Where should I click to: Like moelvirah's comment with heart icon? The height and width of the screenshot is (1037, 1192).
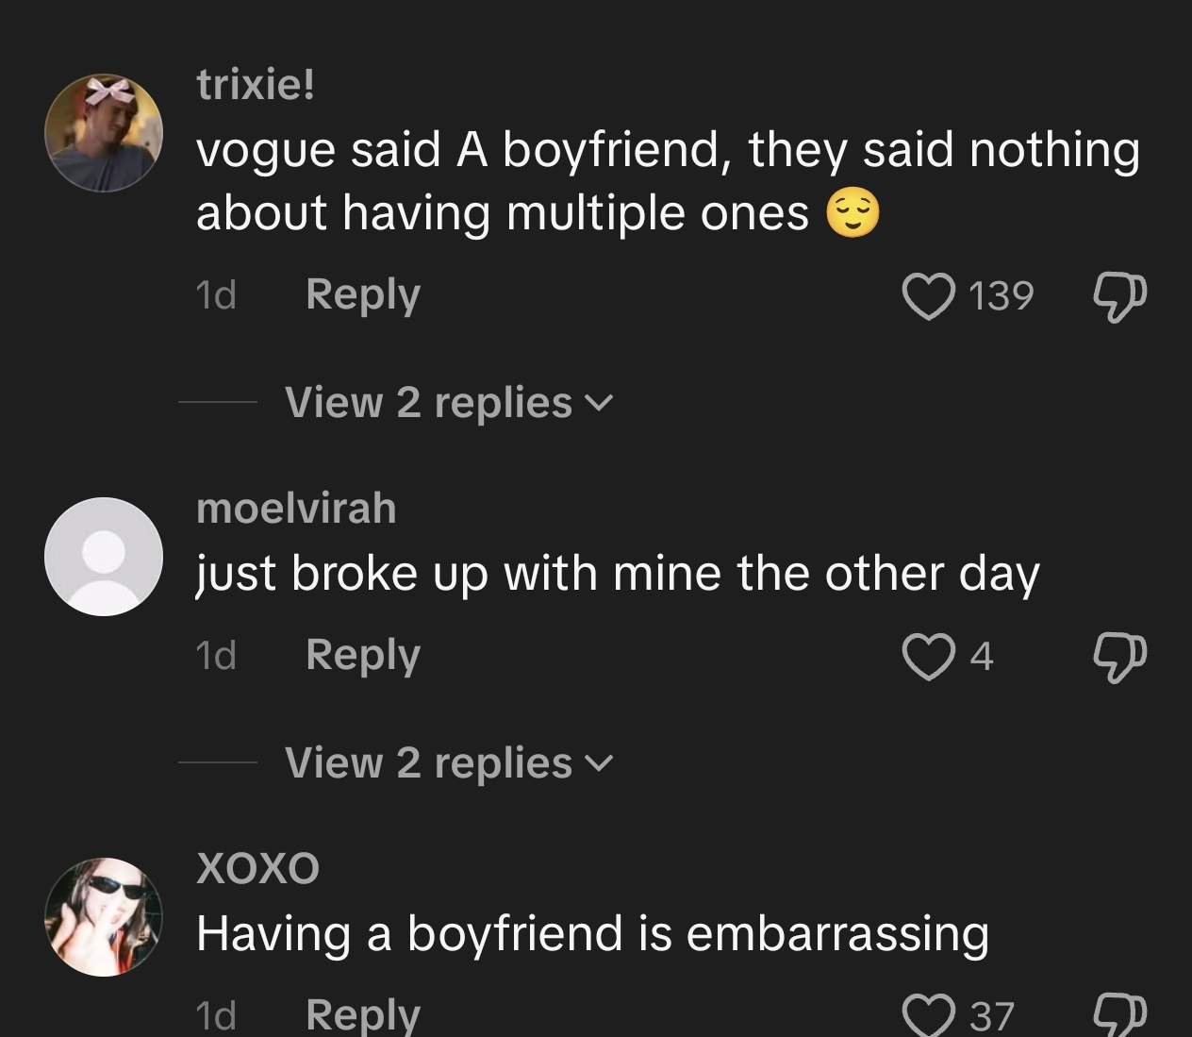point(928,656)
